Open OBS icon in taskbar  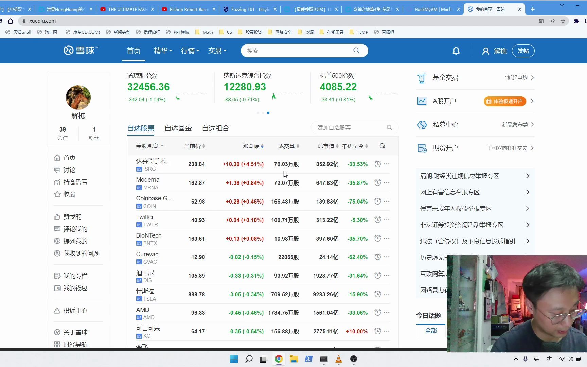pos(353,359)
